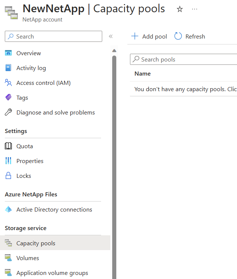237x279 pixels.
Task: Click the Storage service section heading
Action: [x=26, y=228]
